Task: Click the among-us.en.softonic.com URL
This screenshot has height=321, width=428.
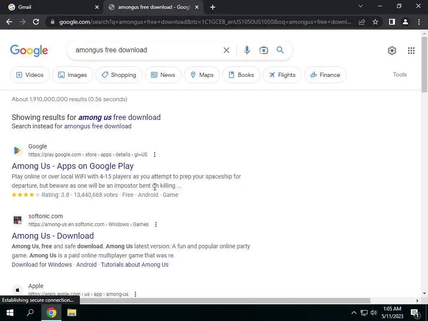Action: coord(89,224)
